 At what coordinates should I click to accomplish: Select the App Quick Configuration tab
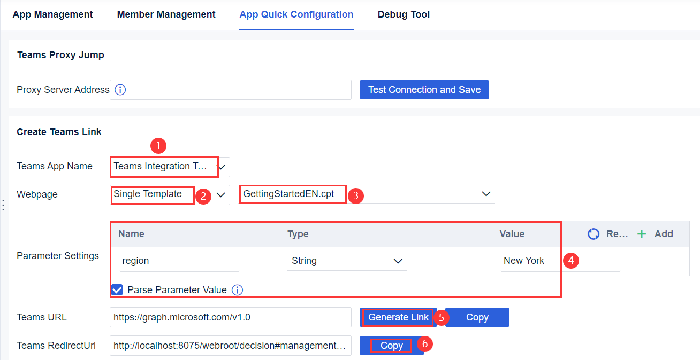(x=296, y=14)
